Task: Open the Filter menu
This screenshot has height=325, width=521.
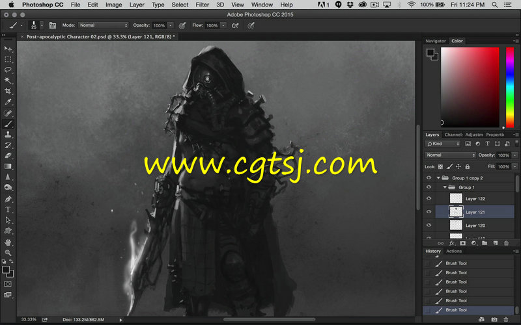Action: (x=202, y=5)
